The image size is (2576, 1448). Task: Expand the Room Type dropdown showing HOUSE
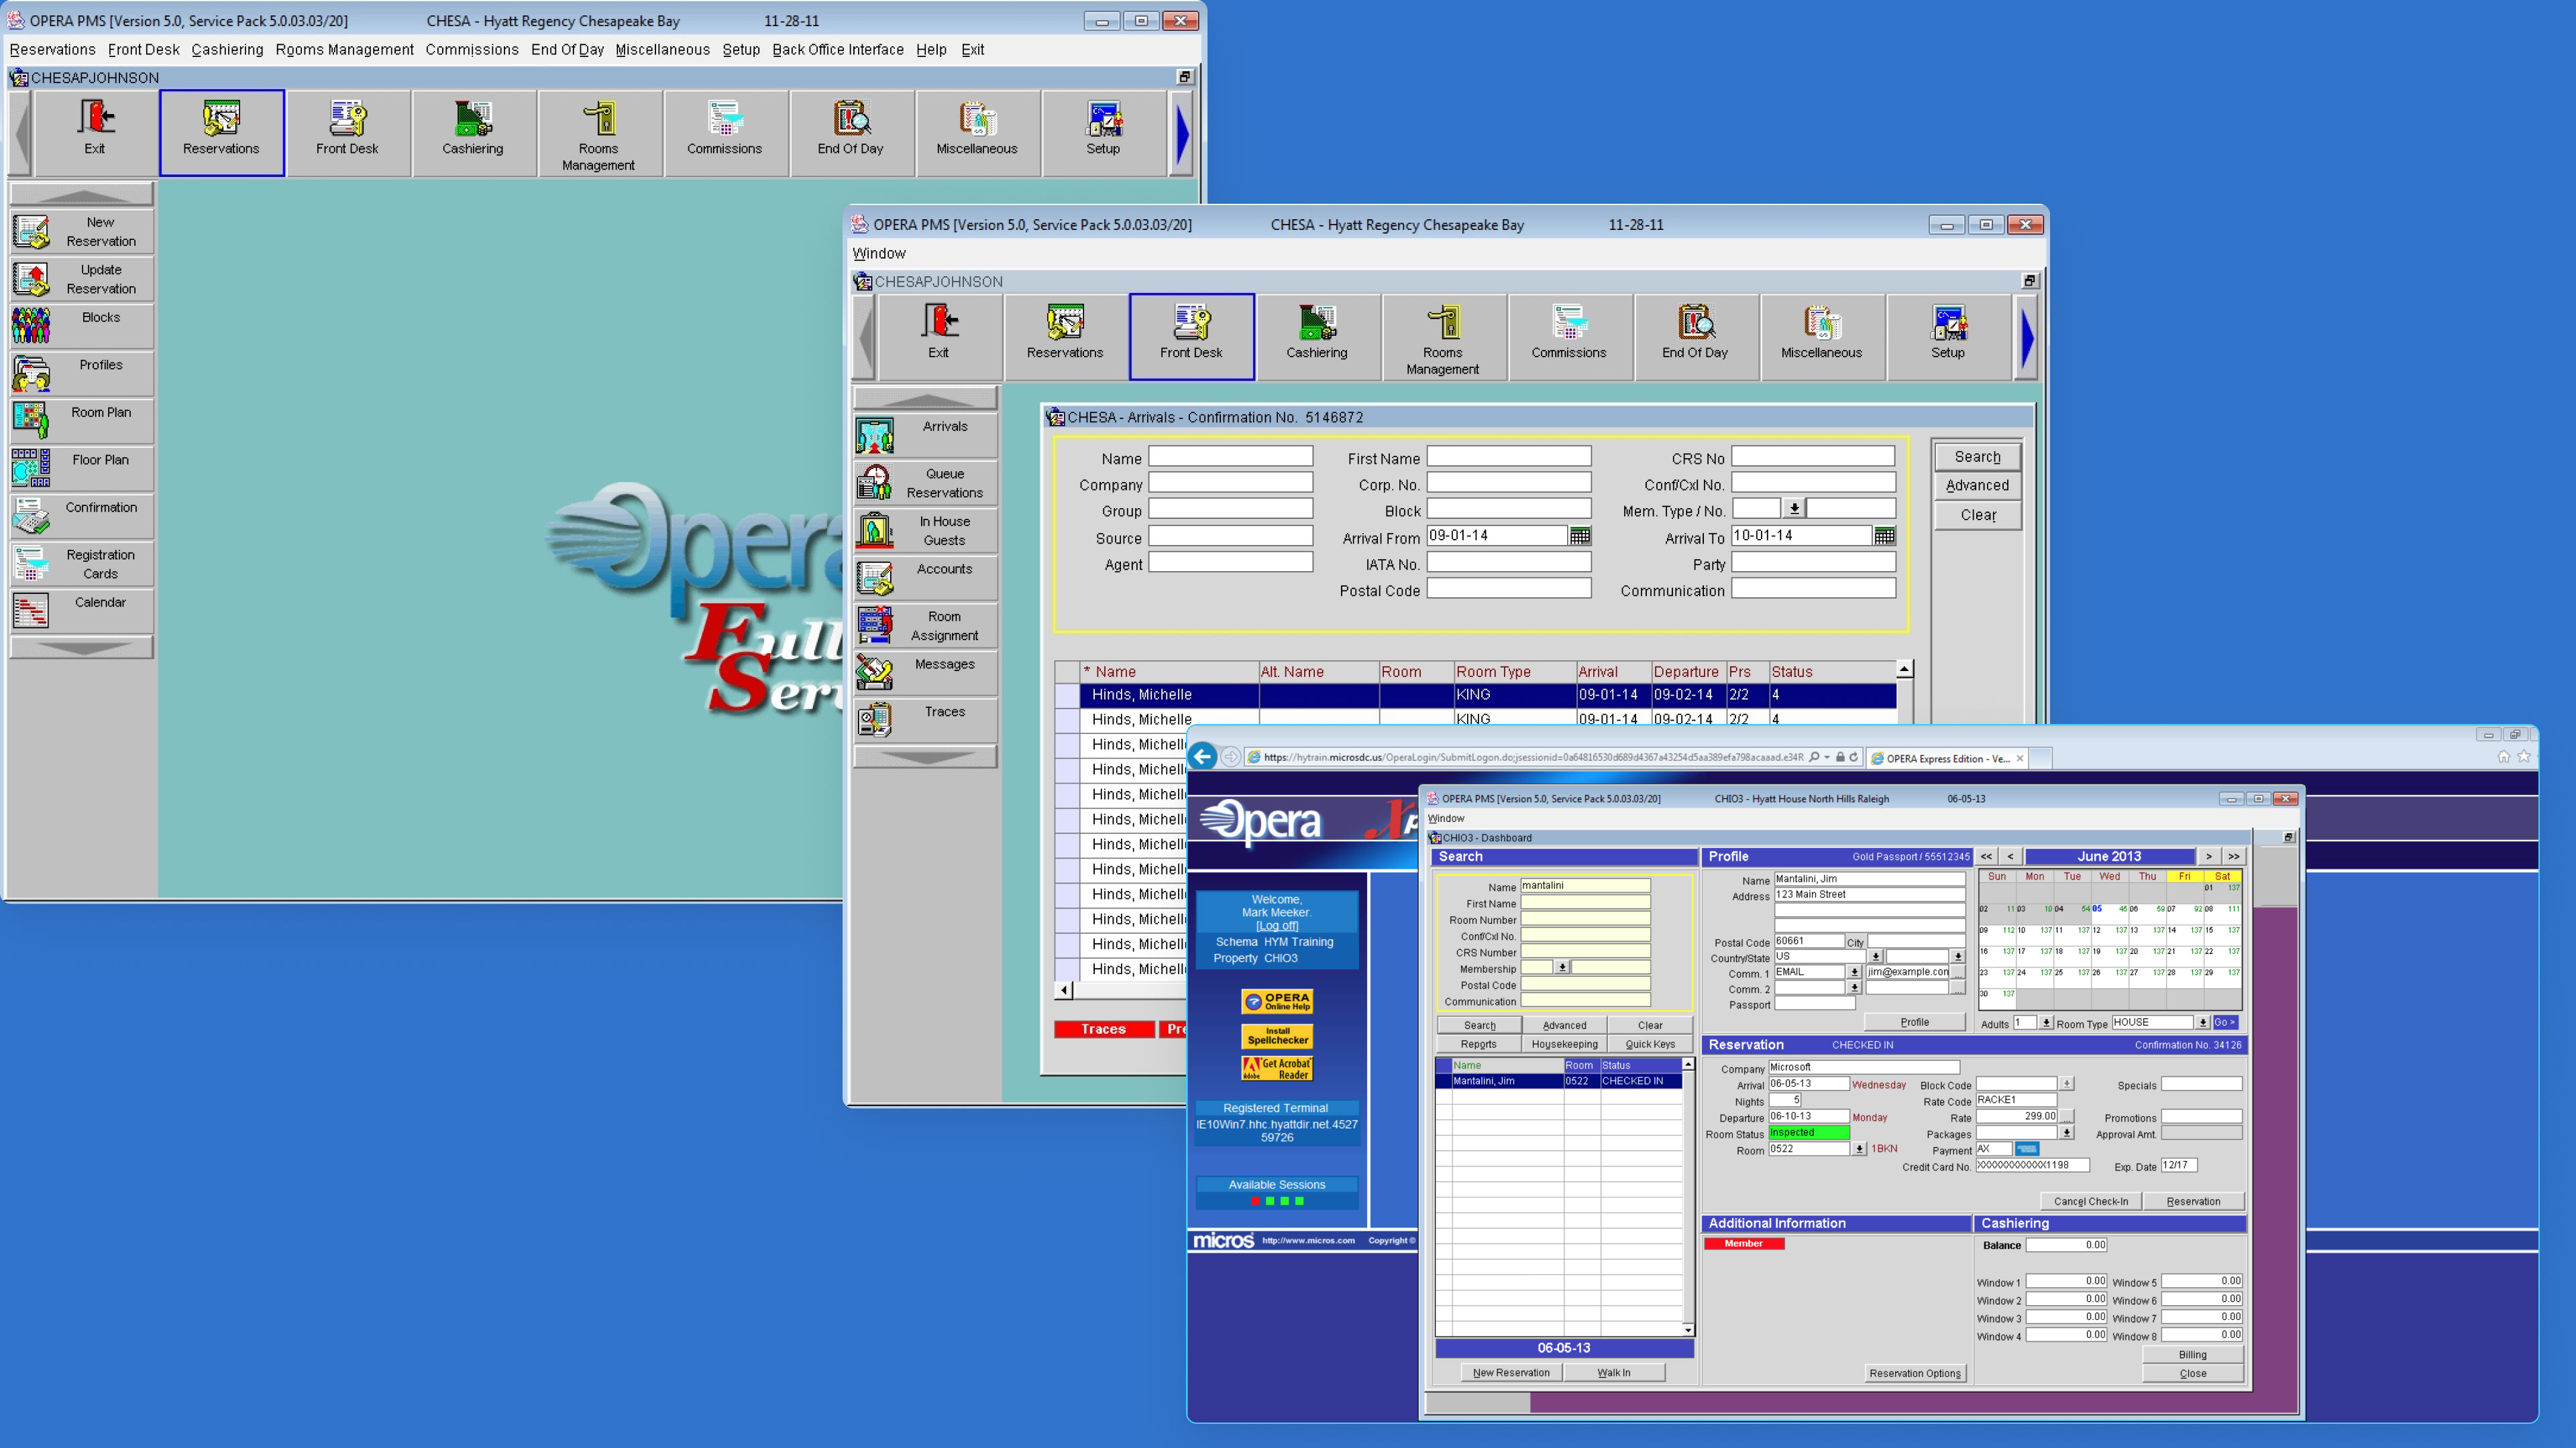point(2202,1022)
